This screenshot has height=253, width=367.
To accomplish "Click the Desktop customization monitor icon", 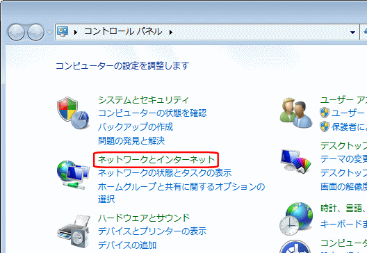I will coord(296,161).
